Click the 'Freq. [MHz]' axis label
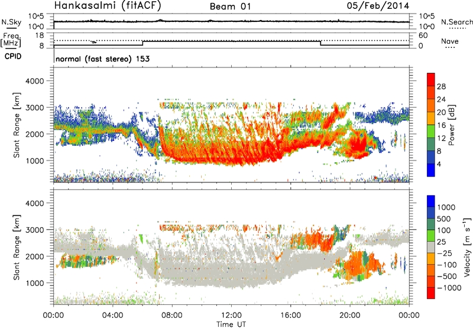 [11, 40]
